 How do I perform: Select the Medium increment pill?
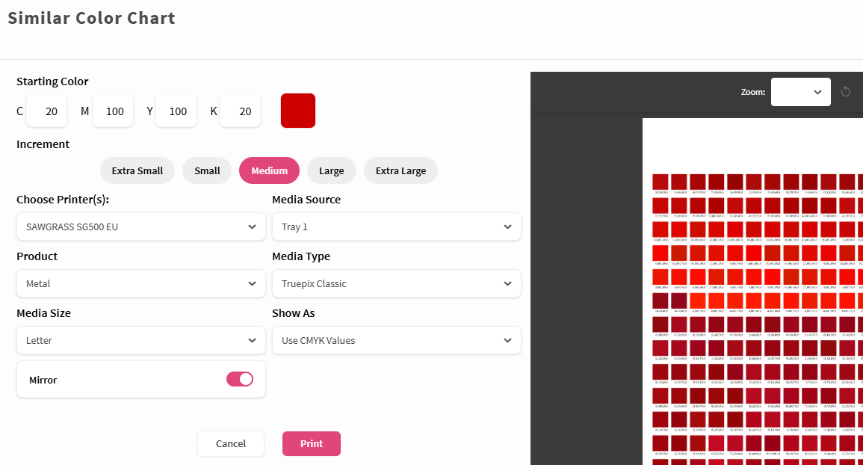269,170
